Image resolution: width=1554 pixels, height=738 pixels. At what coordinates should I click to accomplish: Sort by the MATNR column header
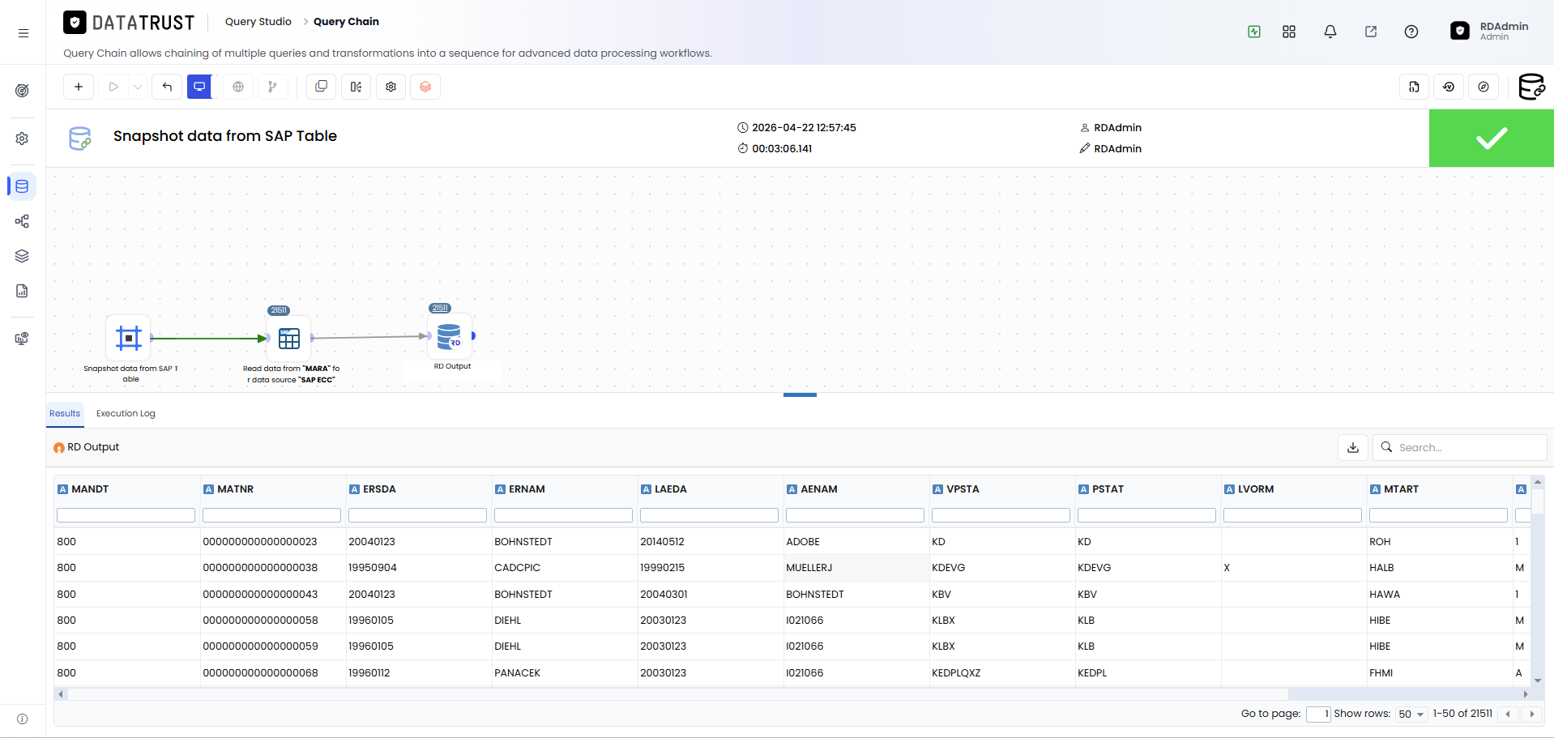236,489
